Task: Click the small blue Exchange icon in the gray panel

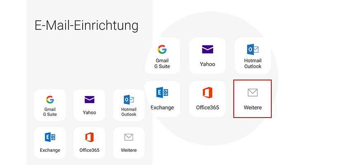Action: point(50,137)
